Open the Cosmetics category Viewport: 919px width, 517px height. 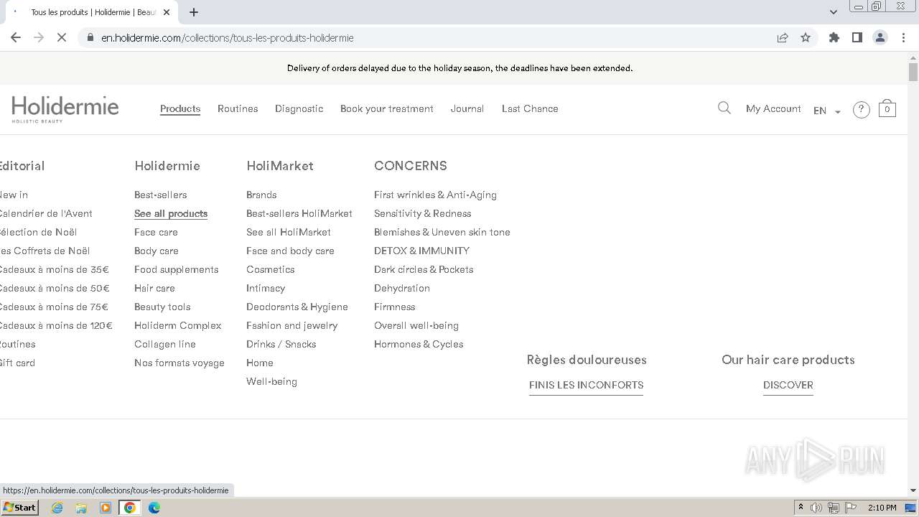(271, 269)
